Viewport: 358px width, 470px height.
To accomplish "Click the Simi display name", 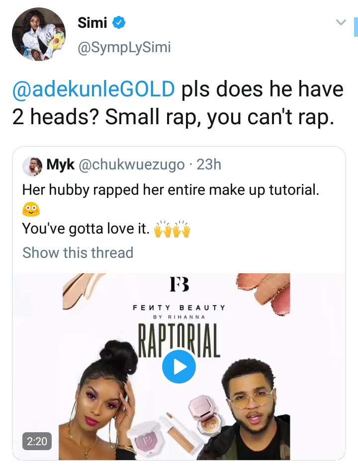I will (92, 22).
